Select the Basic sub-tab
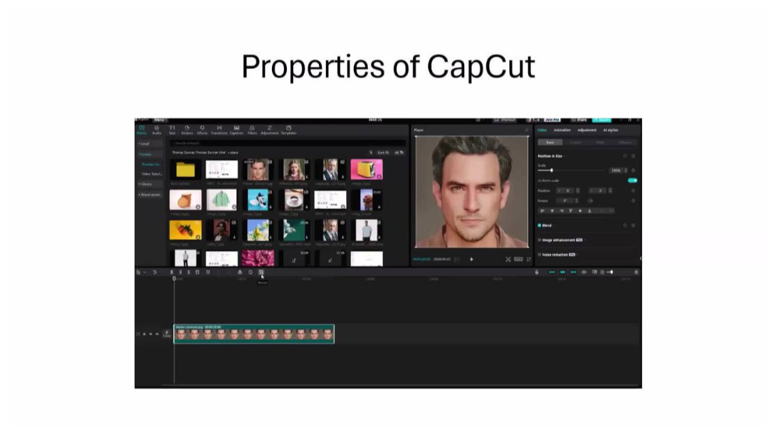 tap(550, 142)
